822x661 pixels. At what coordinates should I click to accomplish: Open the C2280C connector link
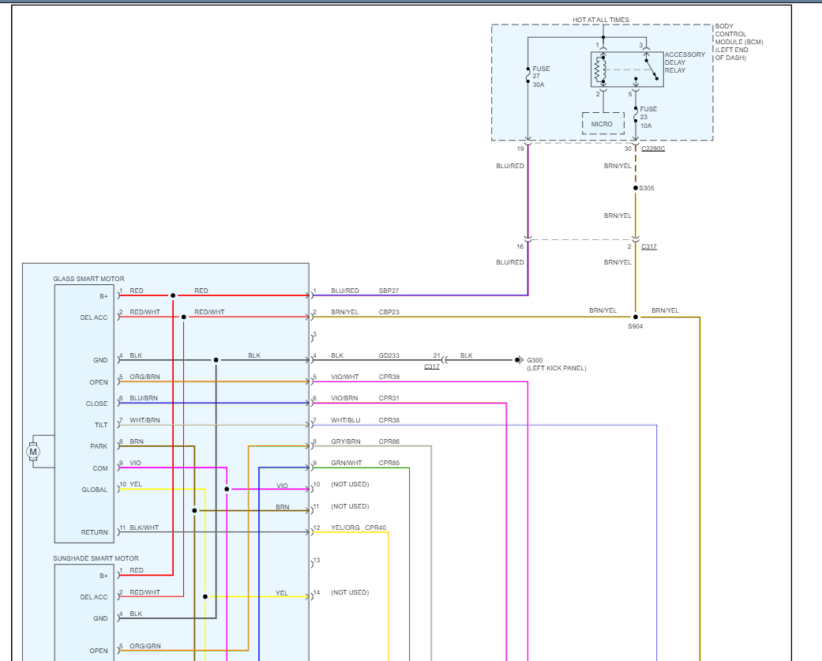point(654,148)
